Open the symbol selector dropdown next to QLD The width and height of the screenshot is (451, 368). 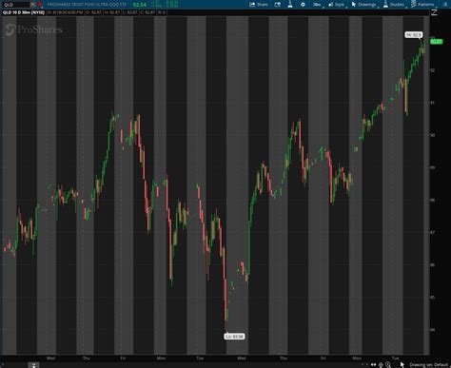33,5
